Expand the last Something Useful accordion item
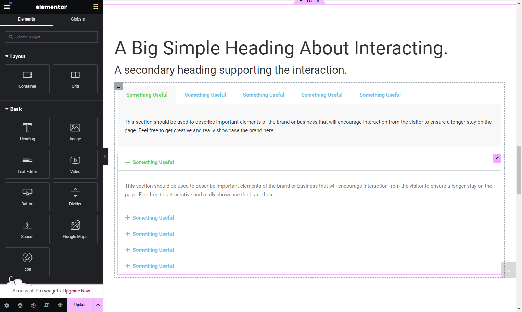 coord(309,266)
